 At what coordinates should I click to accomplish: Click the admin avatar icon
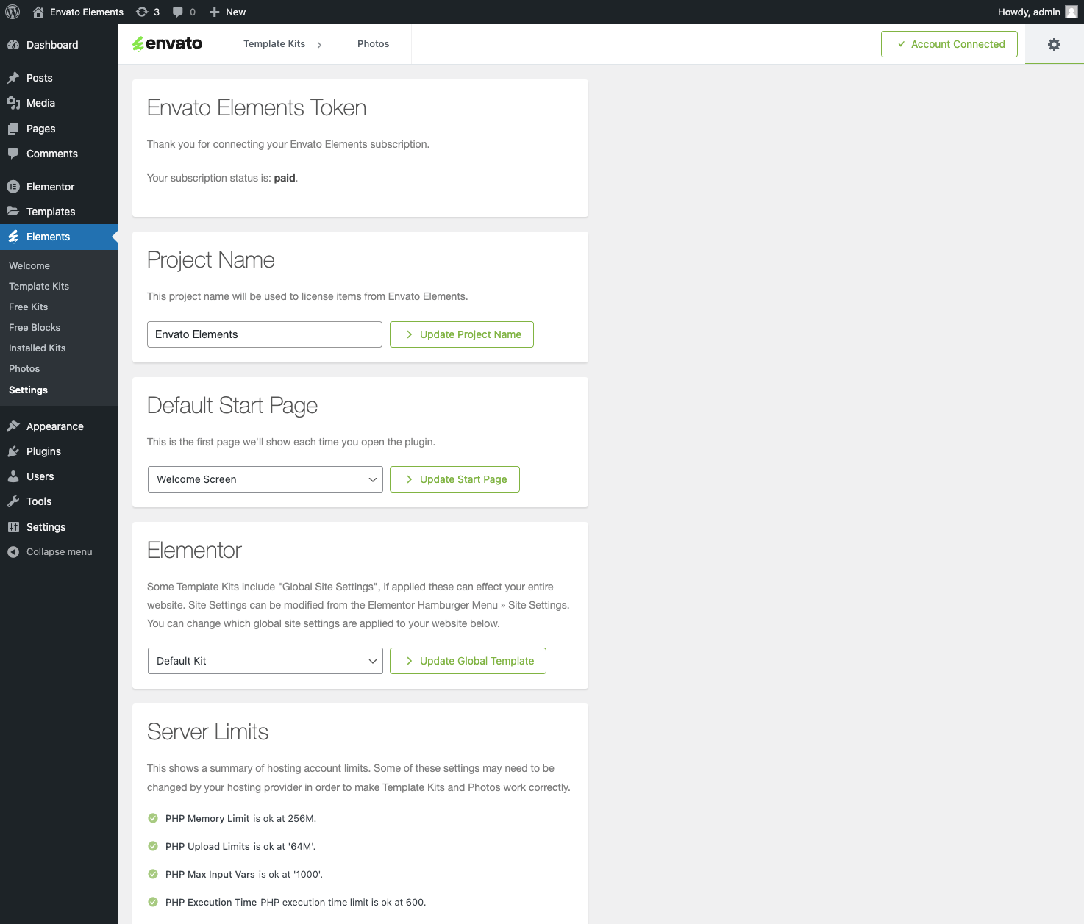(x=1071, y=12)
